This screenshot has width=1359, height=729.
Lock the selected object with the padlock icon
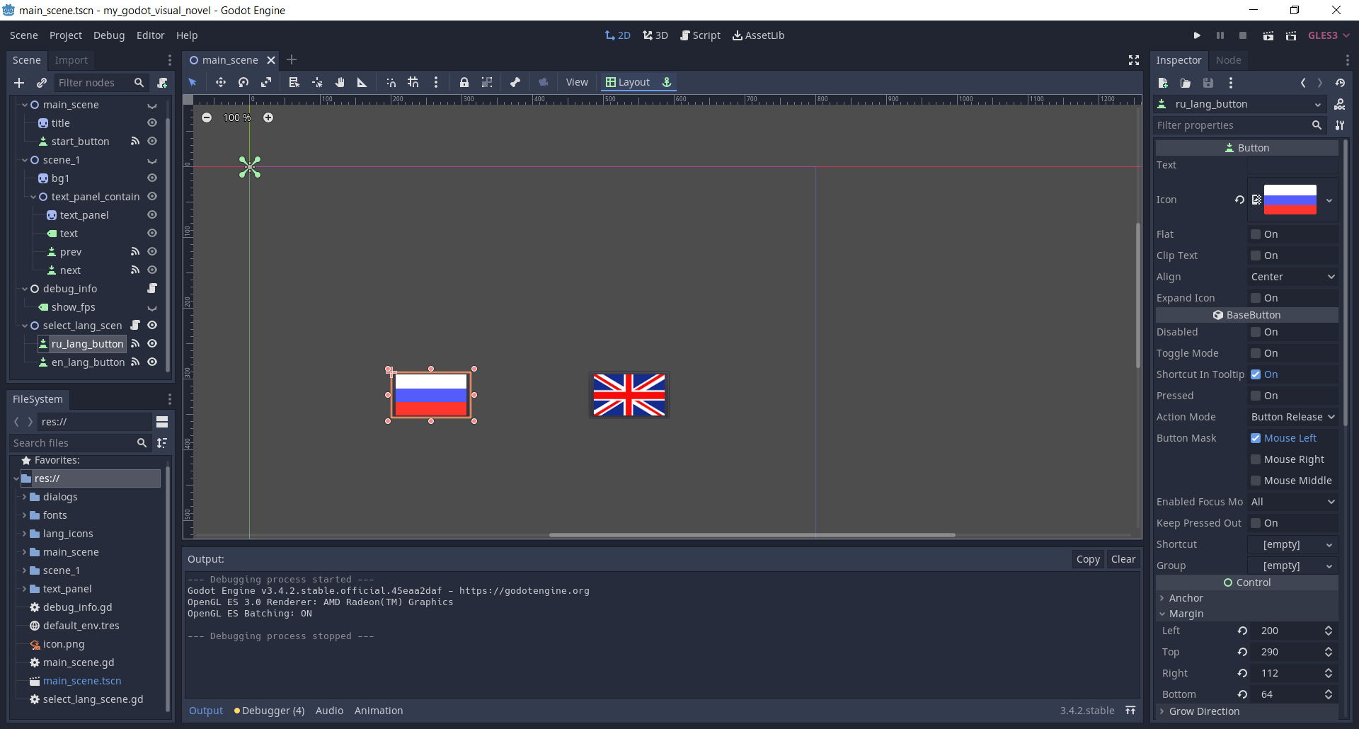[464, 82]
